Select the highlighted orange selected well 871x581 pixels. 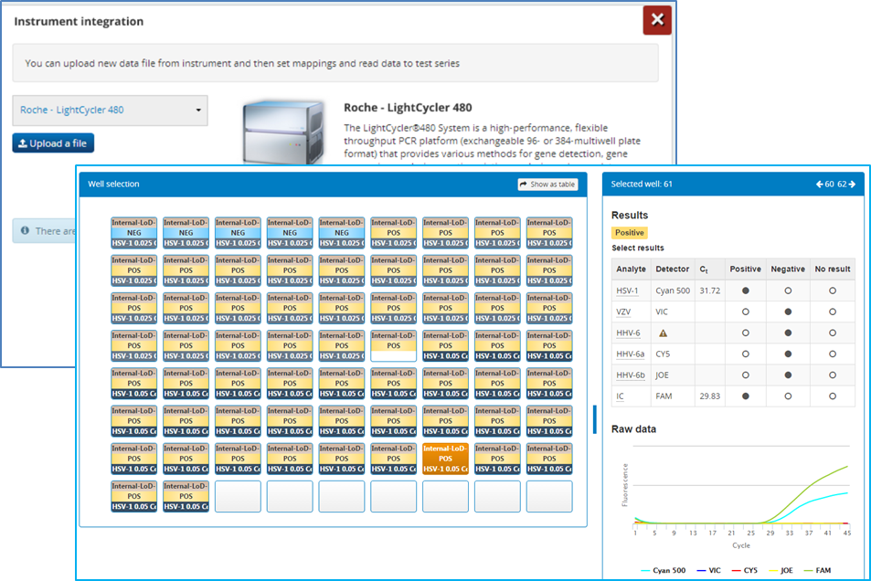pyautogui.click(x=445, y=459)
